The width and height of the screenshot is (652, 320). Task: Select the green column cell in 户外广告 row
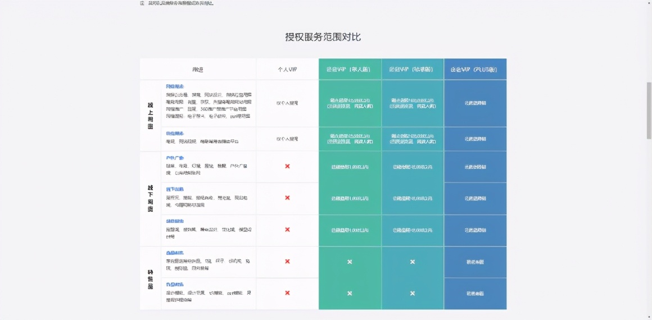click(350, 167)
